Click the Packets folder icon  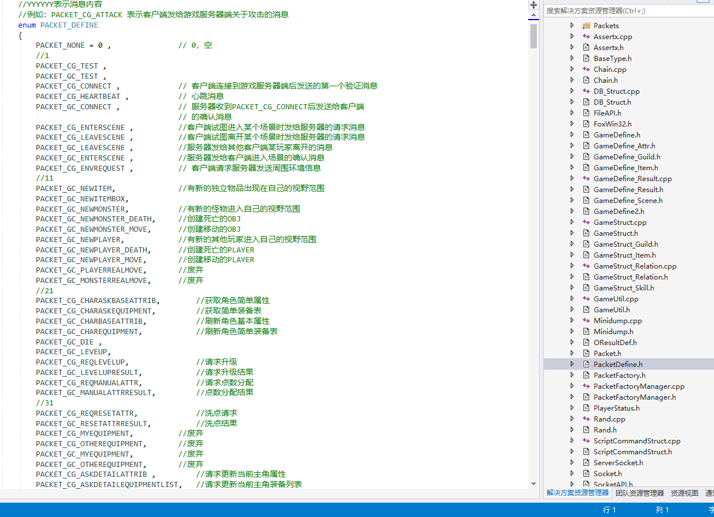tap(586, 26)
